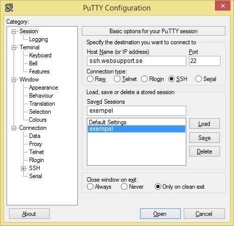234x226 pixels.
Task: Set close window on exit to Never
Action: coord(124,187)
